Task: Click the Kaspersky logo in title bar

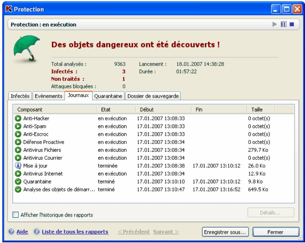Action: [9, 9]
